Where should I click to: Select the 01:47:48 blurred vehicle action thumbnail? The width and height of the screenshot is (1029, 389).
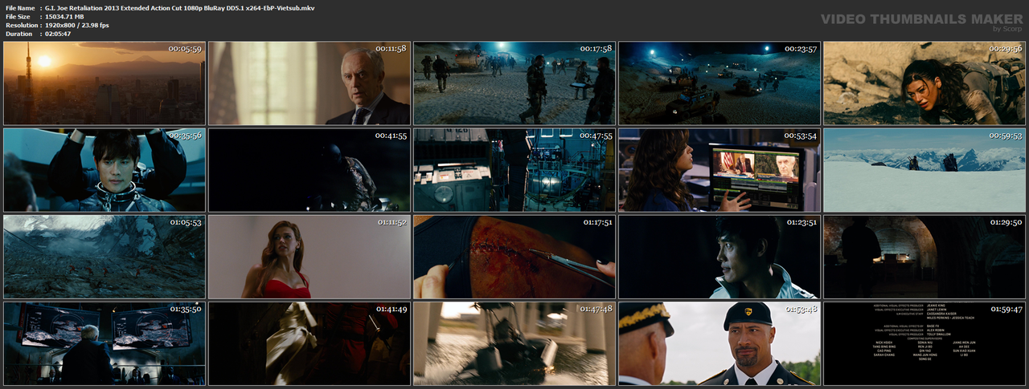coord(514,342)
